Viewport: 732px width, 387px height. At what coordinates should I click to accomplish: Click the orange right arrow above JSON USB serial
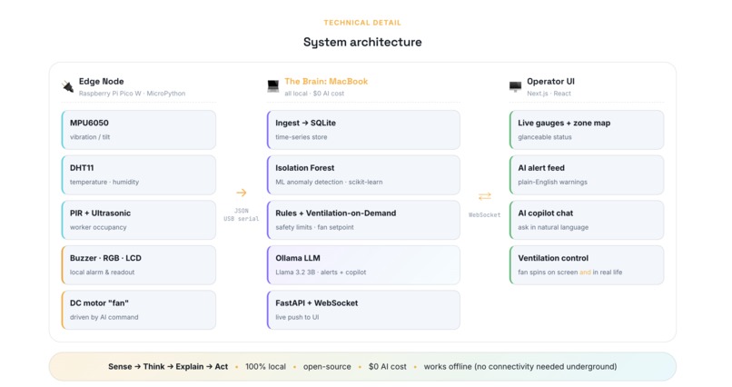(241, 193)
